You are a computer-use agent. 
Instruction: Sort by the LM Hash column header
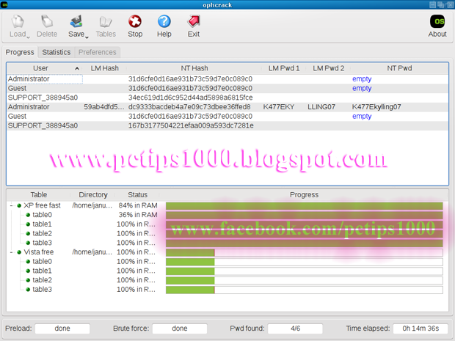(104, 68)
